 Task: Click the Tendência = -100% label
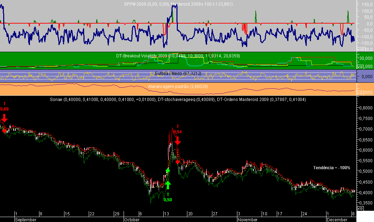coord(331,168)
